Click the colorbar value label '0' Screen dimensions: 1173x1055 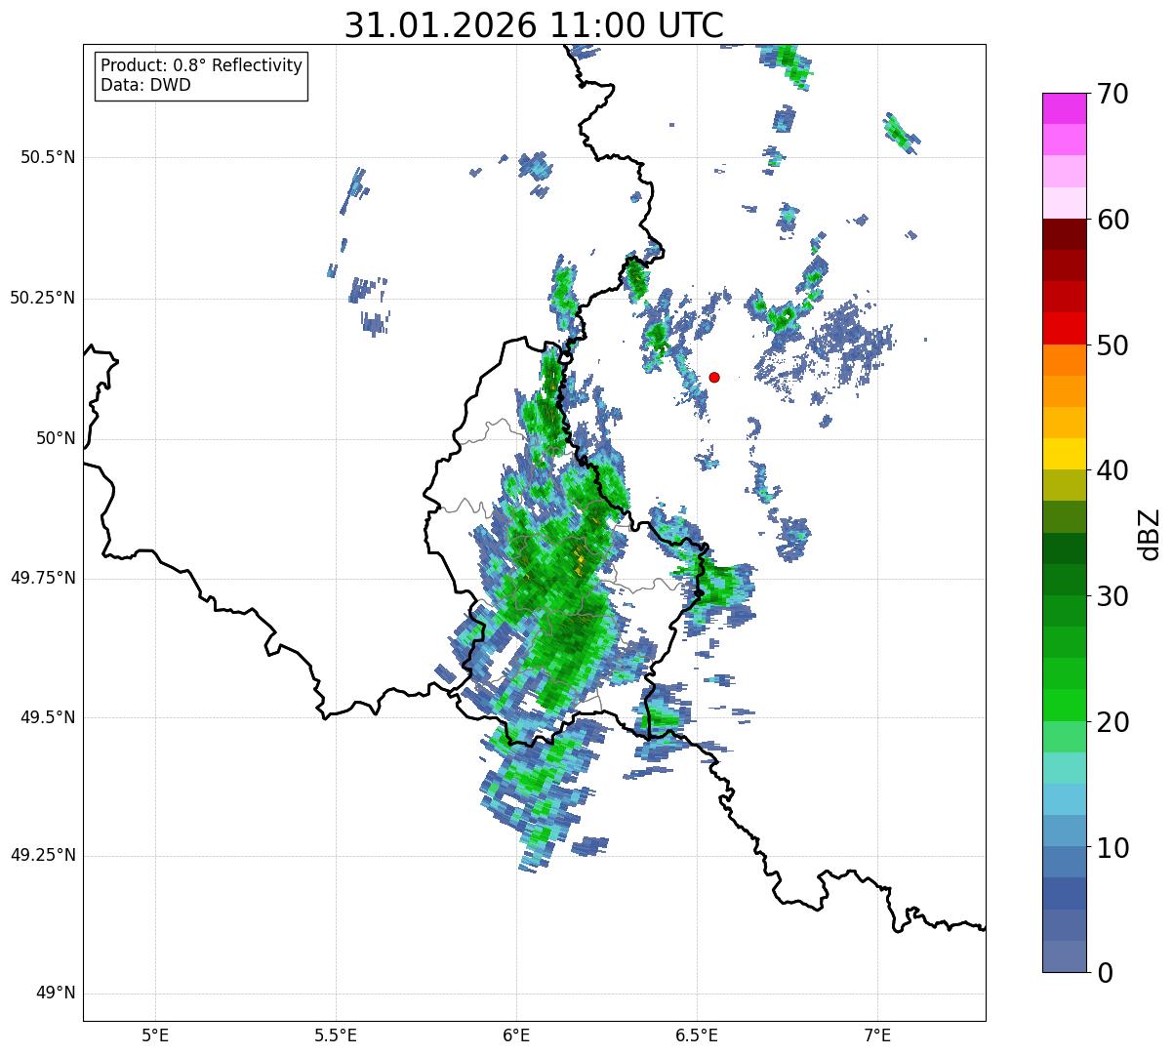point(1104,973)
